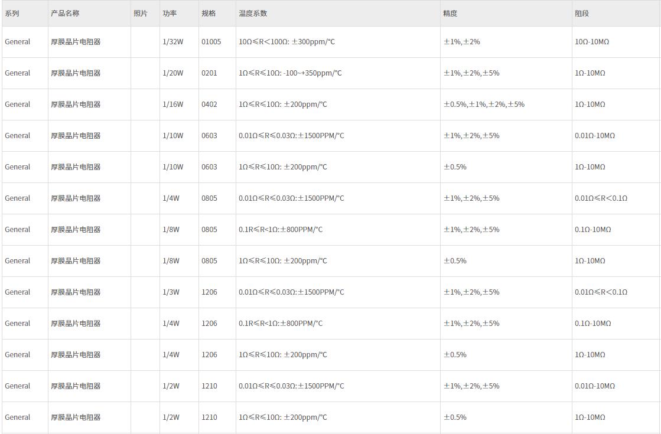The width and height of the screenshot is (661, 434).
Task: Click the 产品名称 column header
Action: pos(65,13)
